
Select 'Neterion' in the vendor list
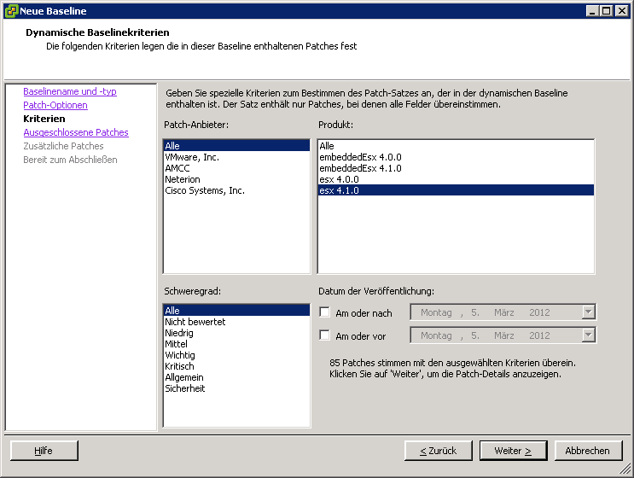click(183, 179)
